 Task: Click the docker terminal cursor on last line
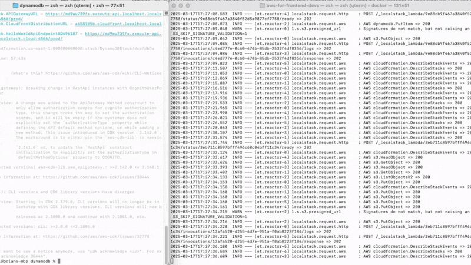pyautogui.click(x=172, y=261)
